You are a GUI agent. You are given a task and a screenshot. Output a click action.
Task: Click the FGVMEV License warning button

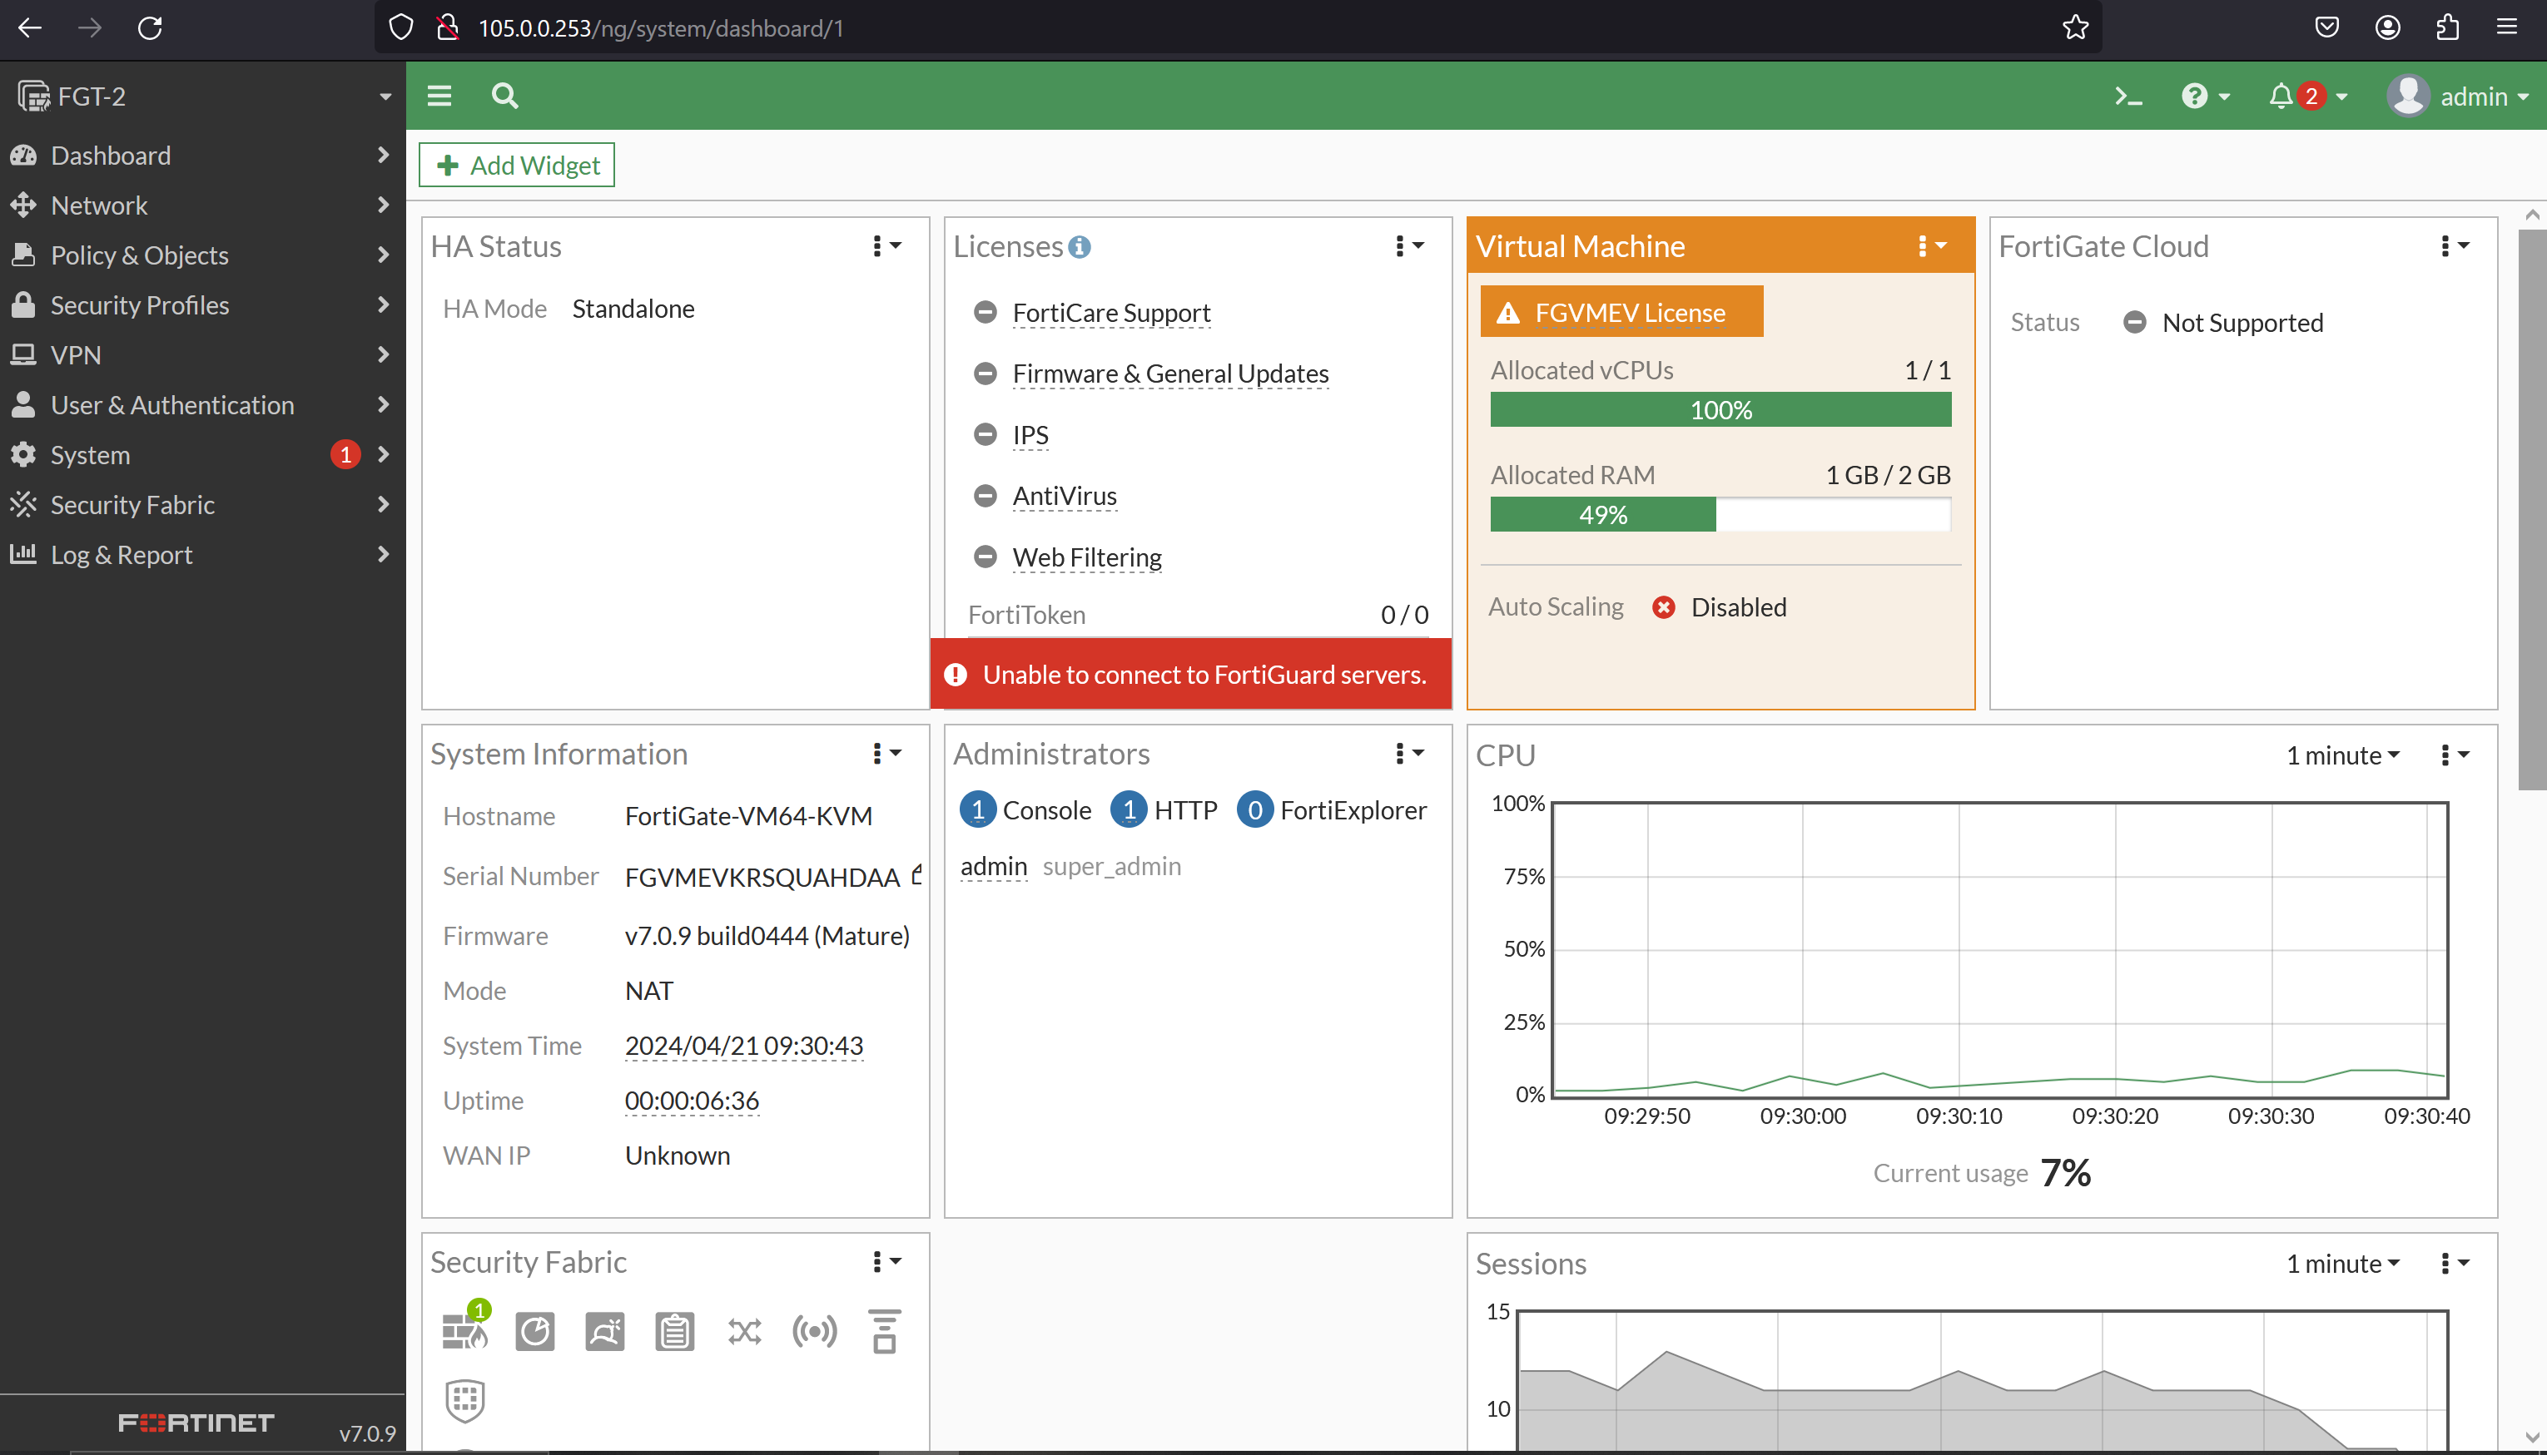tap(1621, 313)
